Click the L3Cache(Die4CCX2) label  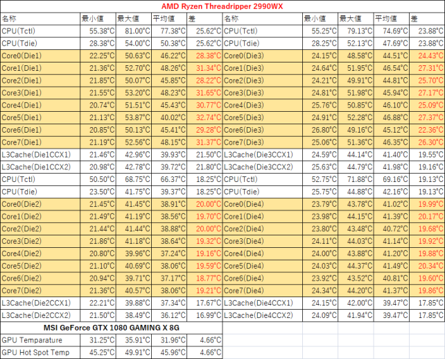(263, 315)
